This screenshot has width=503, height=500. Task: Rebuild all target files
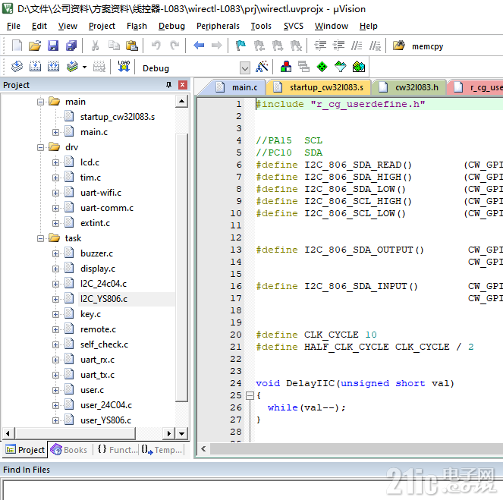53,67
